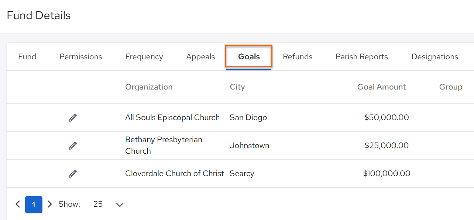Image resolution: width=474 pixels, height=220 pixels.
Task: Click the pencil icon for Bethany Presbyterian Church
Action: [x=73, y=146]
